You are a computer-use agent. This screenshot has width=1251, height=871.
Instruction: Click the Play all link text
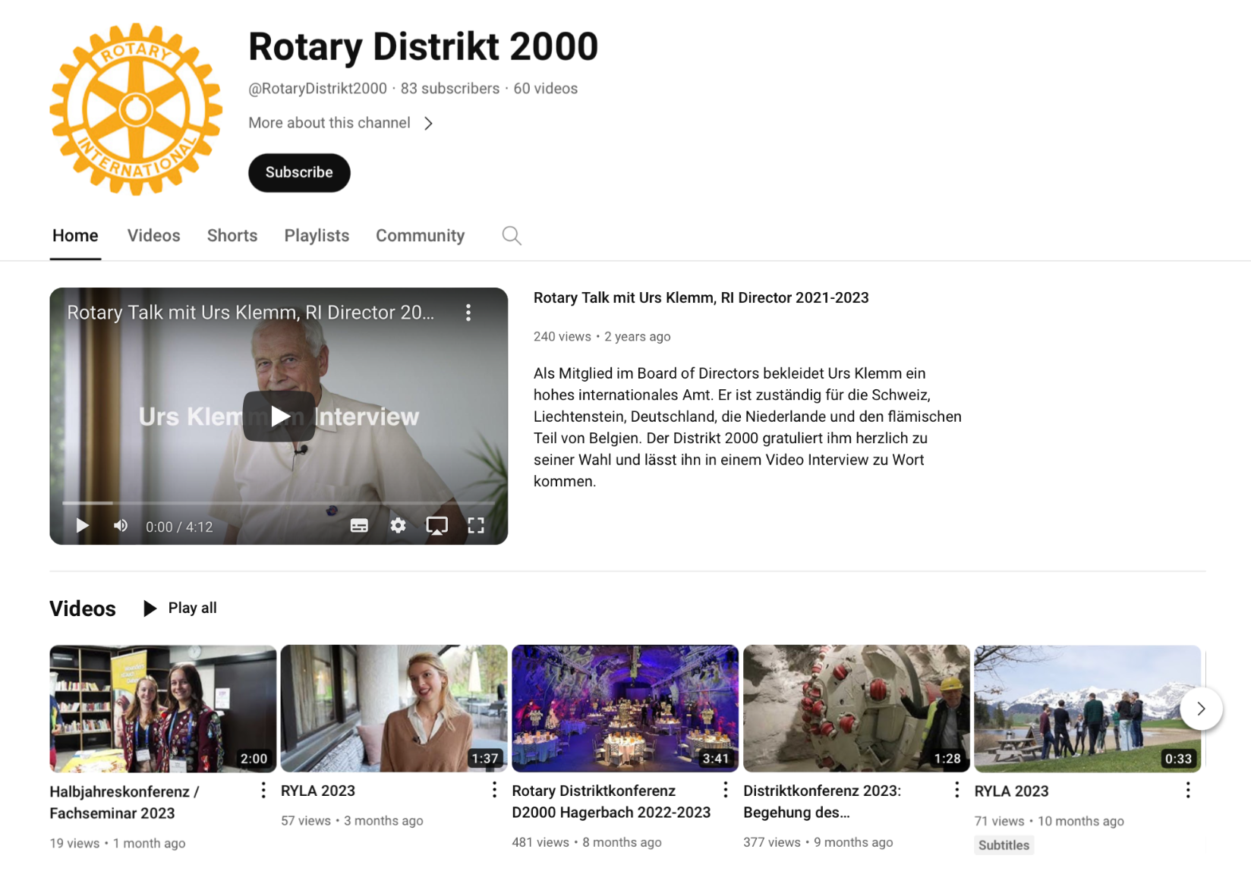tap(193, 608)
